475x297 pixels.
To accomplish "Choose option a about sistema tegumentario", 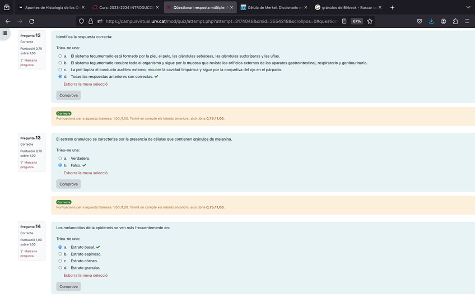I will pyautogui.click(x=60, y=56).
